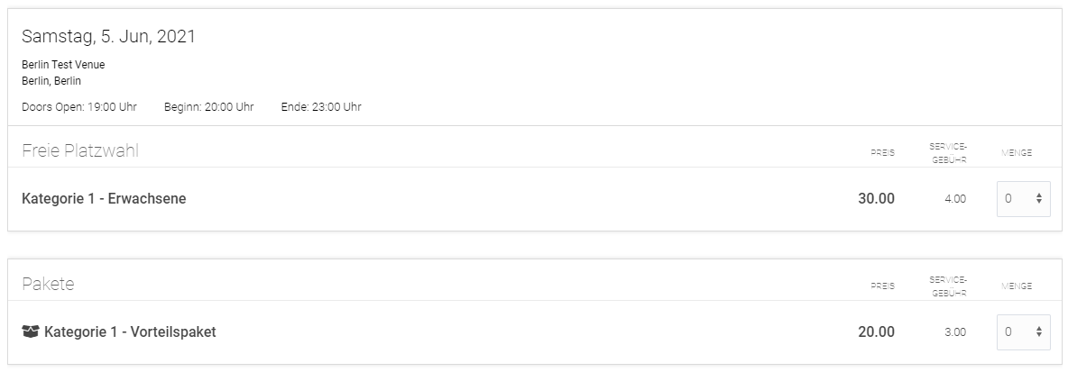Click the Service-Gebühr header in the Pakete section
Viewport: 1068px width, 372px height.
pos(948,286)
